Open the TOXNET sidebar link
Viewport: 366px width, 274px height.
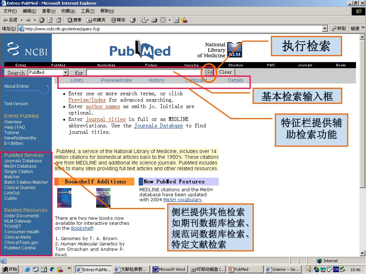point(13,227)
